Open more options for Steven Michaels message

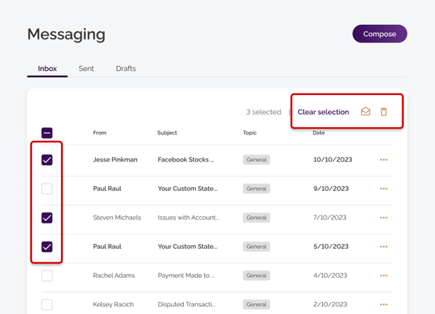(x=384, y=218)
